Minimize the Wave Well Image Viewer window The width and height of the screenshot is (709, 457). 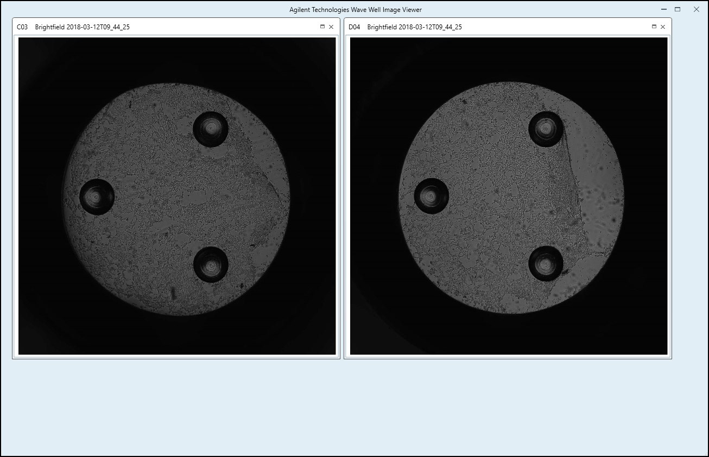point(664,9)
